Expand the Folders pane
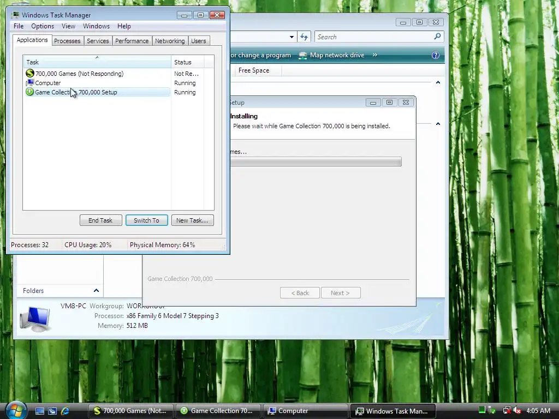This screenshot has width=559, height=419. [96, 291]
